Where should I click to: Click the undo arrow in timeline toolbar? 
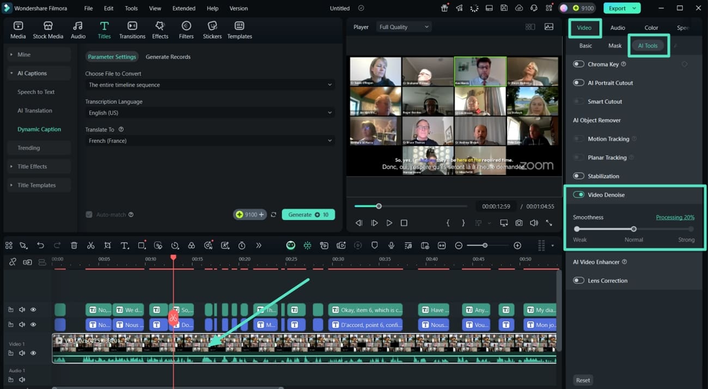tap(40, 246)
